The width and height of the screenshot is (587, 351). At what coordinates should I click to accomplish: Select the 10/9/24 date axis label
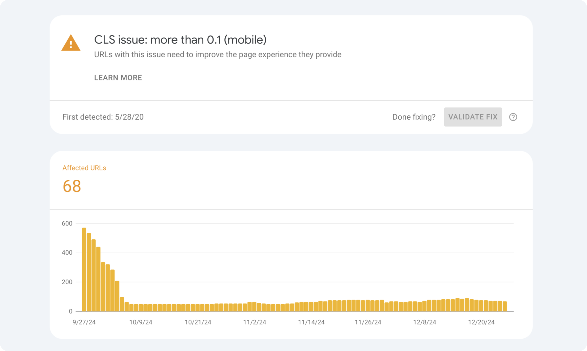click(x=141, y=322)
